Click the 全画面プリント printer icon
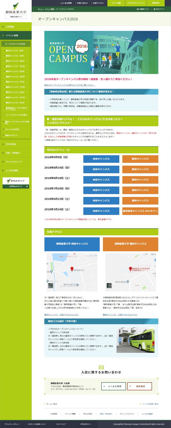The height and width of the screenshot is (428, 171). click(x=138, y=9)
